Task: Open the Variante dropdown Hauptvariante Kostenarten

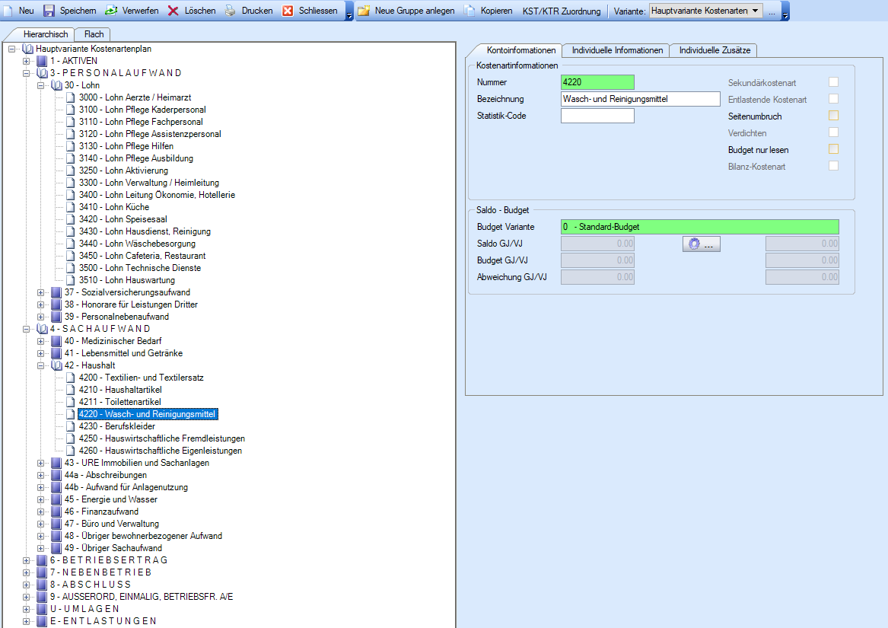Action: tap(705, 11)
